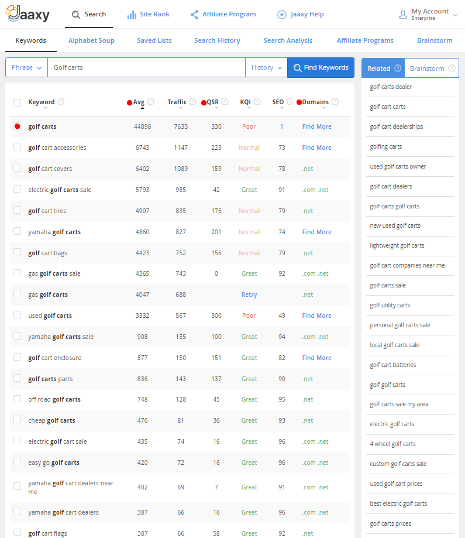Image resolution: width=465 pixels, height=538 pixels.
Task: Open help tooltip icon next to Domains column
Action: (335, 101)
